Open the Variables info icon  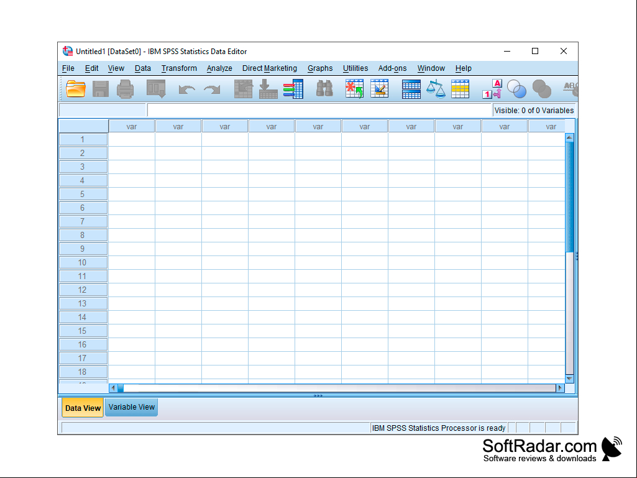[293, 89]
